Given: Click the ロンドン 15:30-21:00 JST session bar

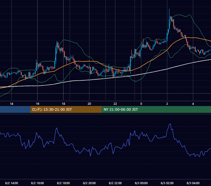Looking at the screenshot, I should coord(66,109).
